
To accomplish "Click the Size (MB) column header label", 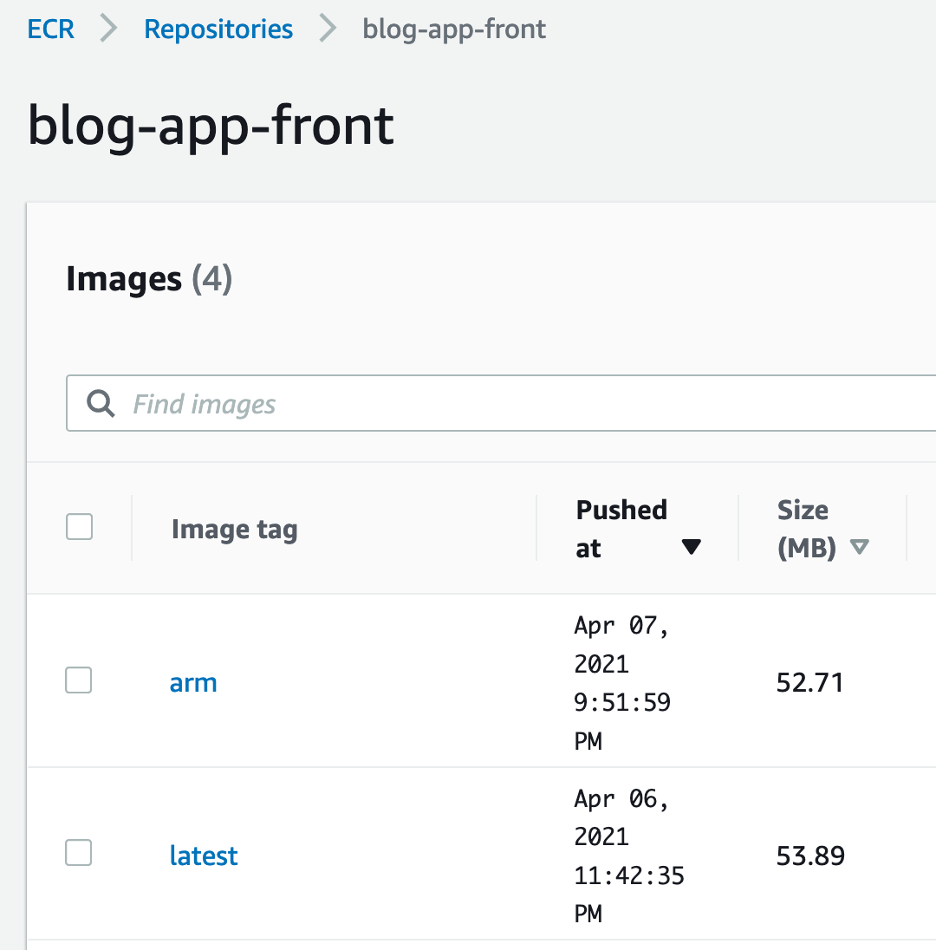I will [803, 528].
